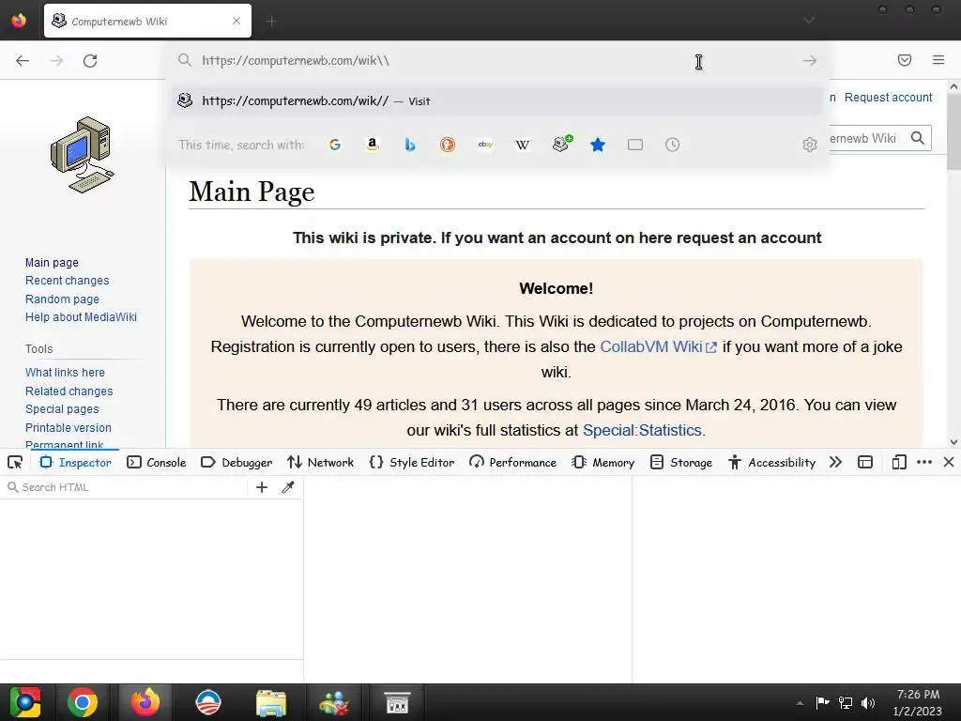Search in open tabs icon

pos(635,145)
